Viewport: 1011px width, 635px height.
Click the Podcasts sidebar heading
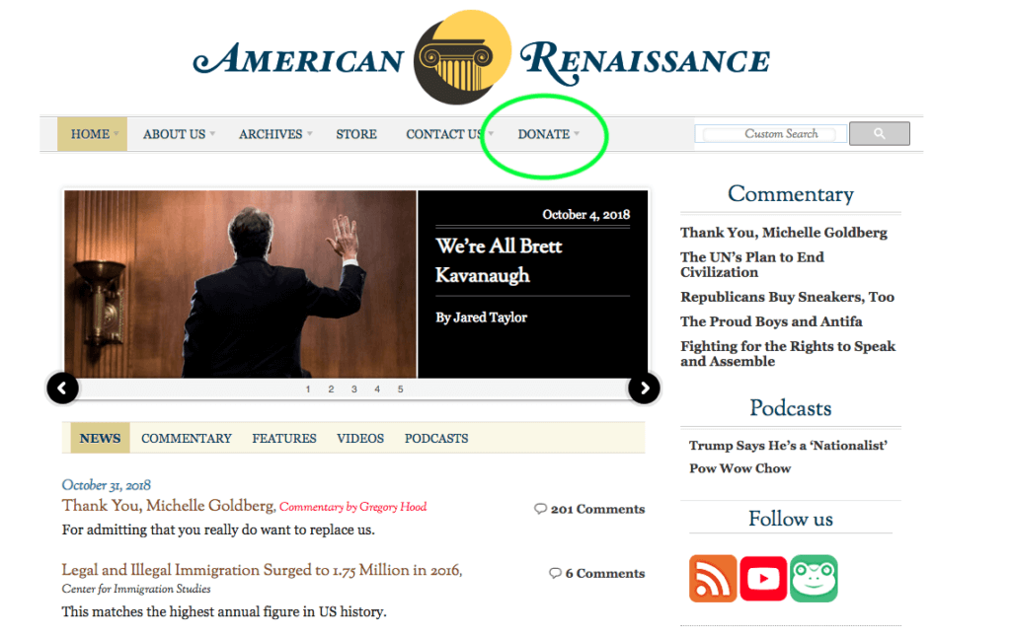click(x=791, y=408)
